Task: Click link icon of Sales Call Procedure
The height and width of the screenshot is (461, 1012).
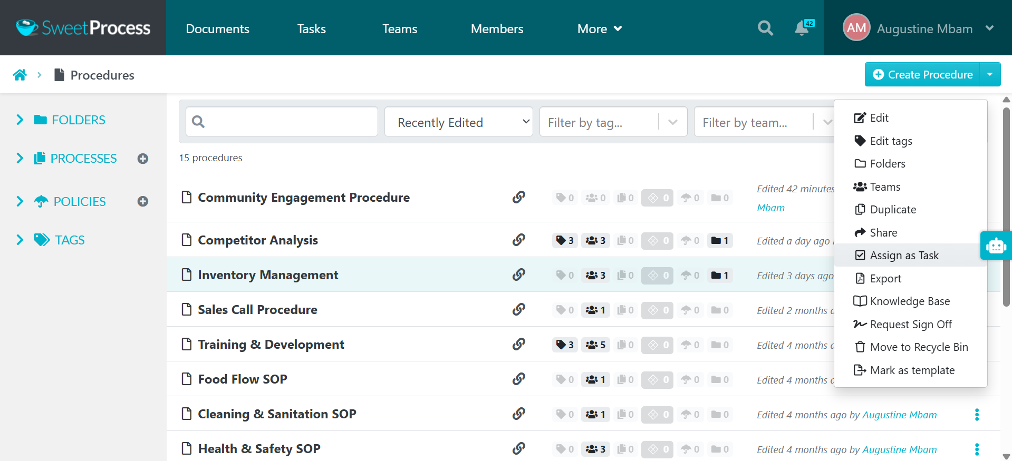Action: [519, 309]
